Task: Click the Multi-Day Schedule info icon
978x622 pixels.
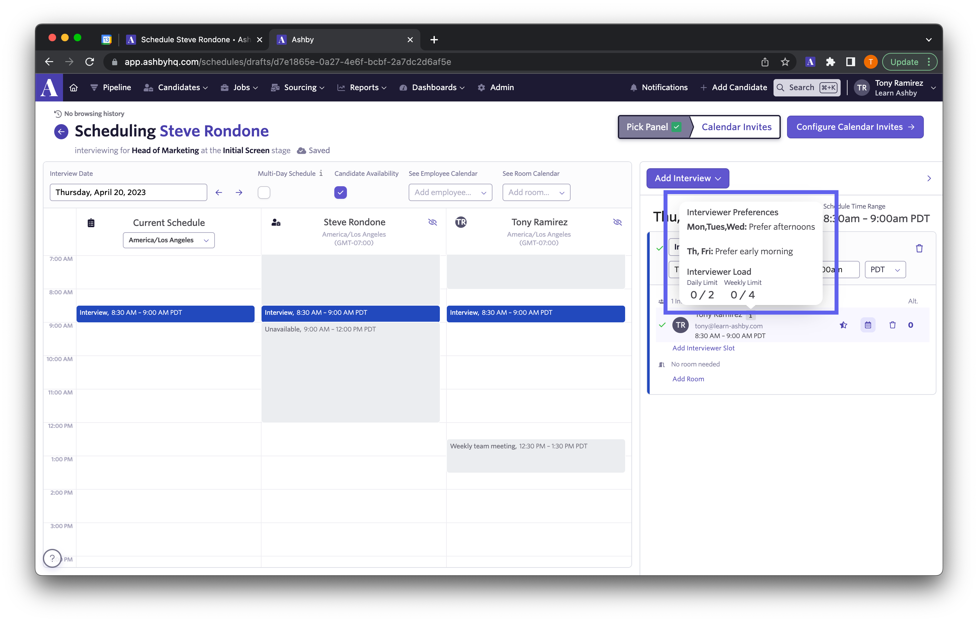Action: click(321, 173)
